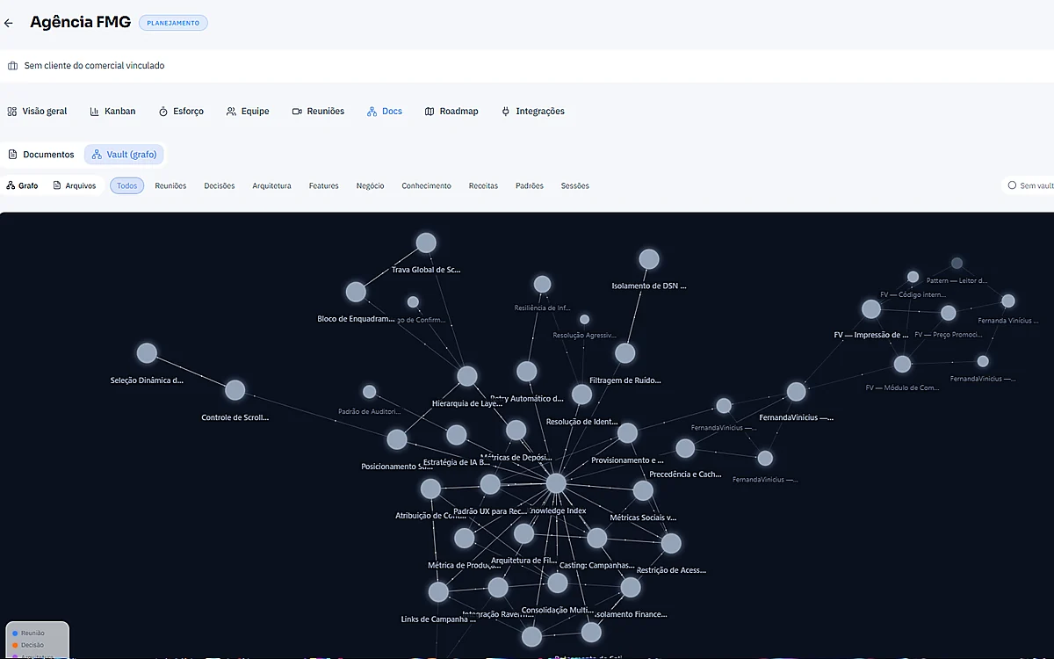Select the FV — Módulo de Com... node

902,364
